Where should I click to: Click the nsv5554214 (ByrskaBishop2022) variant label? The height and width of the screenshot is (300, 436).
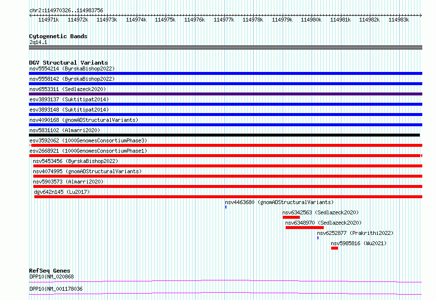[72, 69]
